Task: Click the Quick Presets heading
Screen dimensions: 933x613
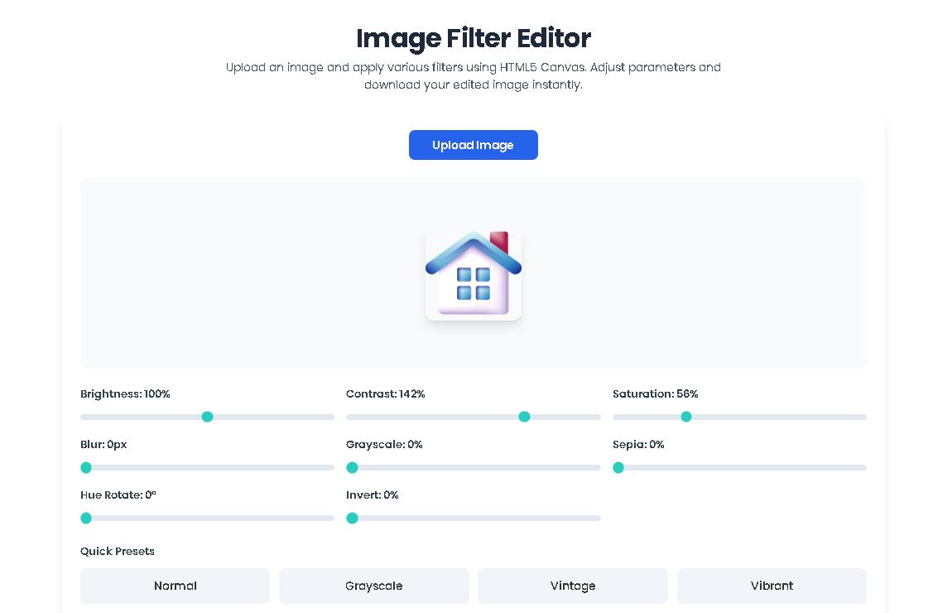Action: [118, 551]
